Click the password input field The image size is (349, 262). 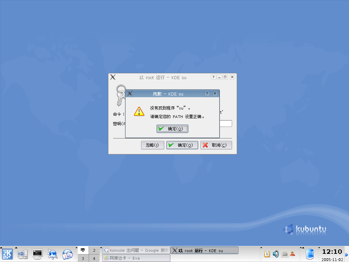(226, 123)
